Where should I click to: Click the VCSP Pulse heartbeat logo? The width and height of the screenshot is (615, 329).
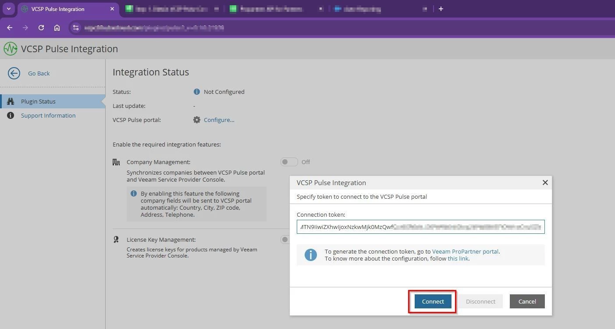[x=11, y=49]
